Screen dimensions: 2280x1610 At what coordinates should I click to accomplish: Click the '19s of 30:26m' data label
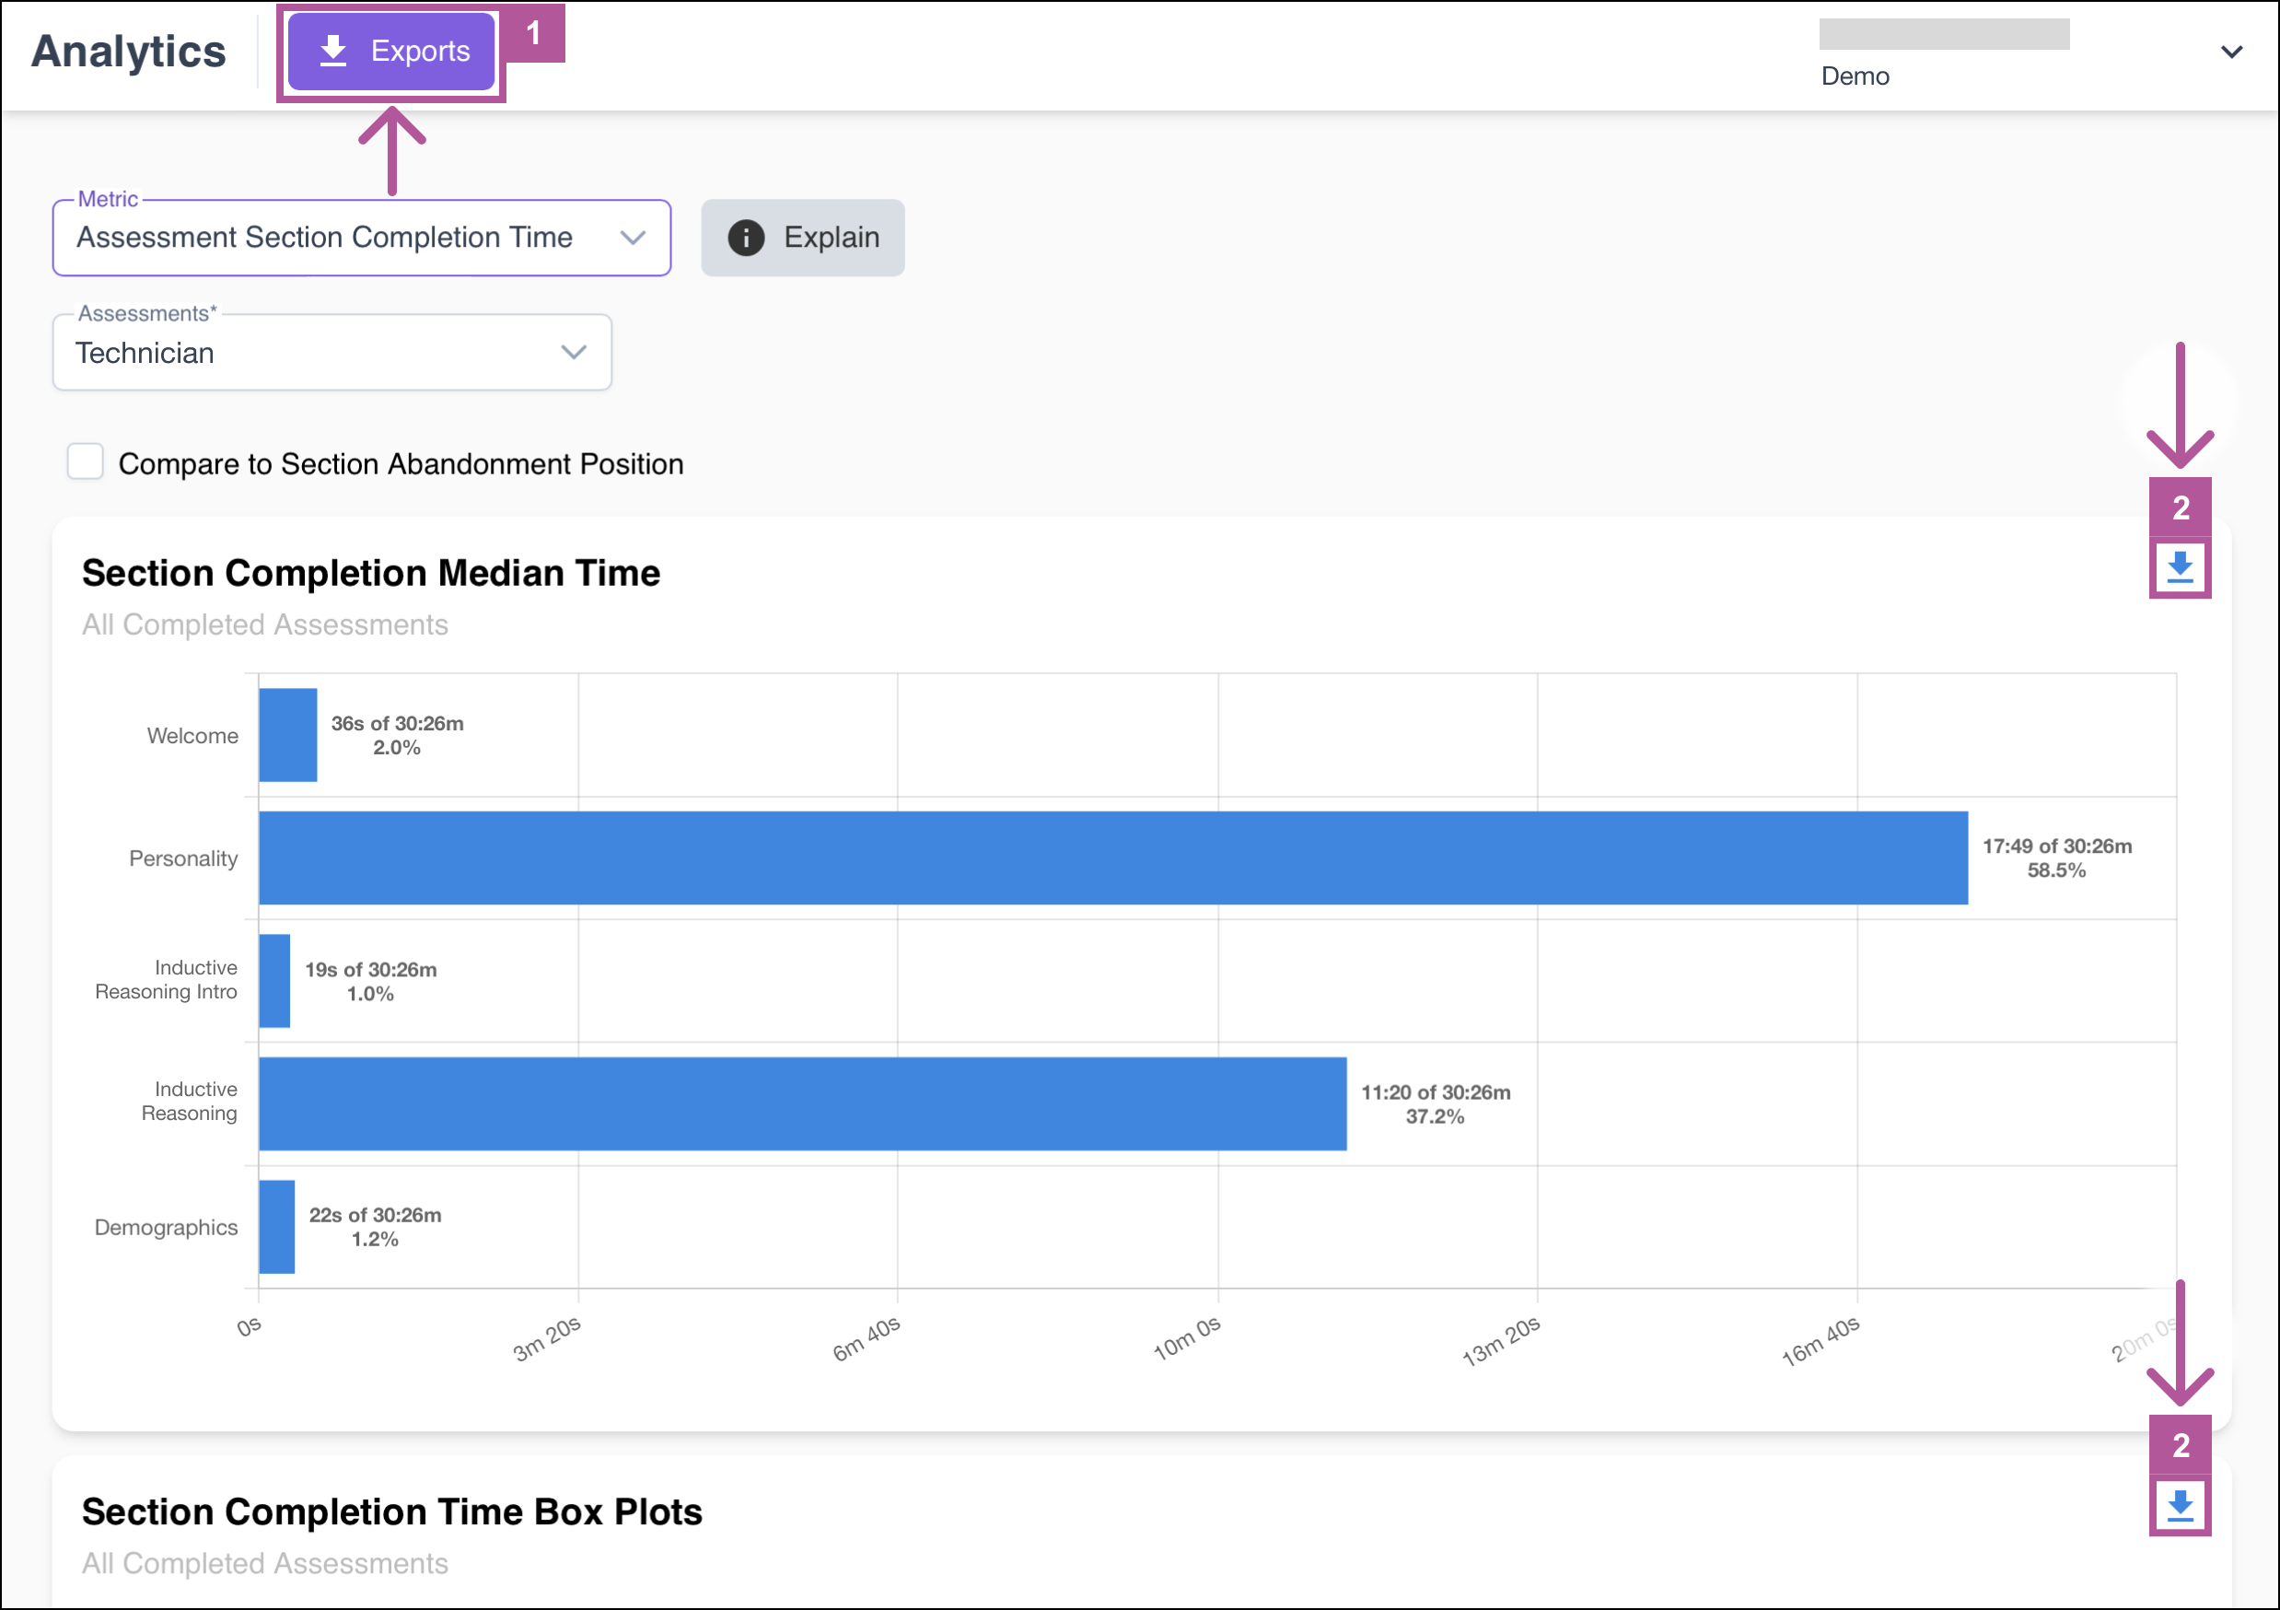(370, 969)
